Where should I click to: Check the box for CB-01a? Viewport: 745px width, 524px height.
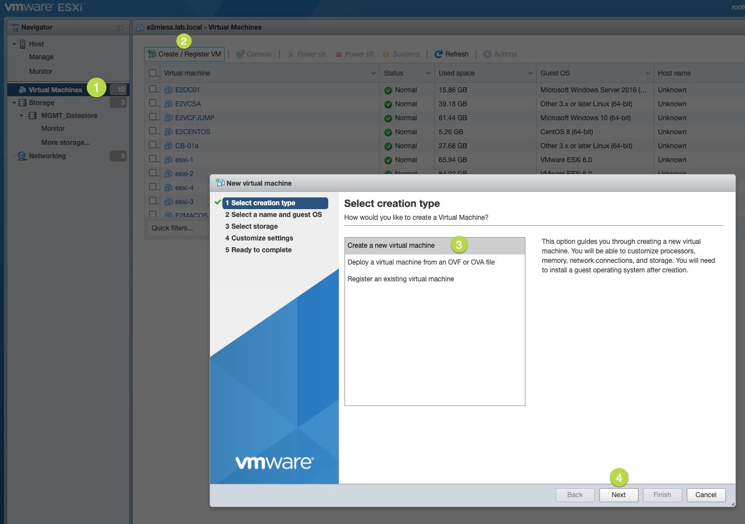(152, 145)
